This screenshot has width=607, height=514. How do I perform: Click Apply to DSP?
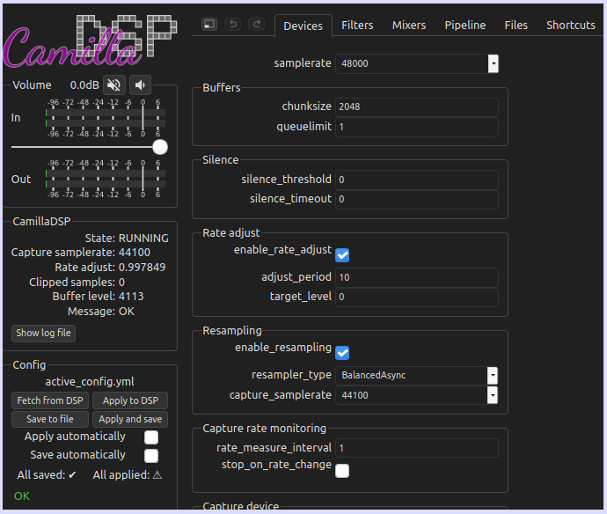click(x=130, y=400)
